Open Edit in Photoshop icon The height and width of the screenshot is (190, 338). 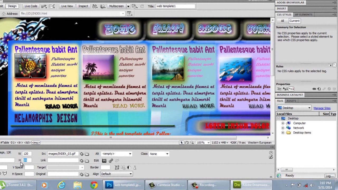[104, 160]
